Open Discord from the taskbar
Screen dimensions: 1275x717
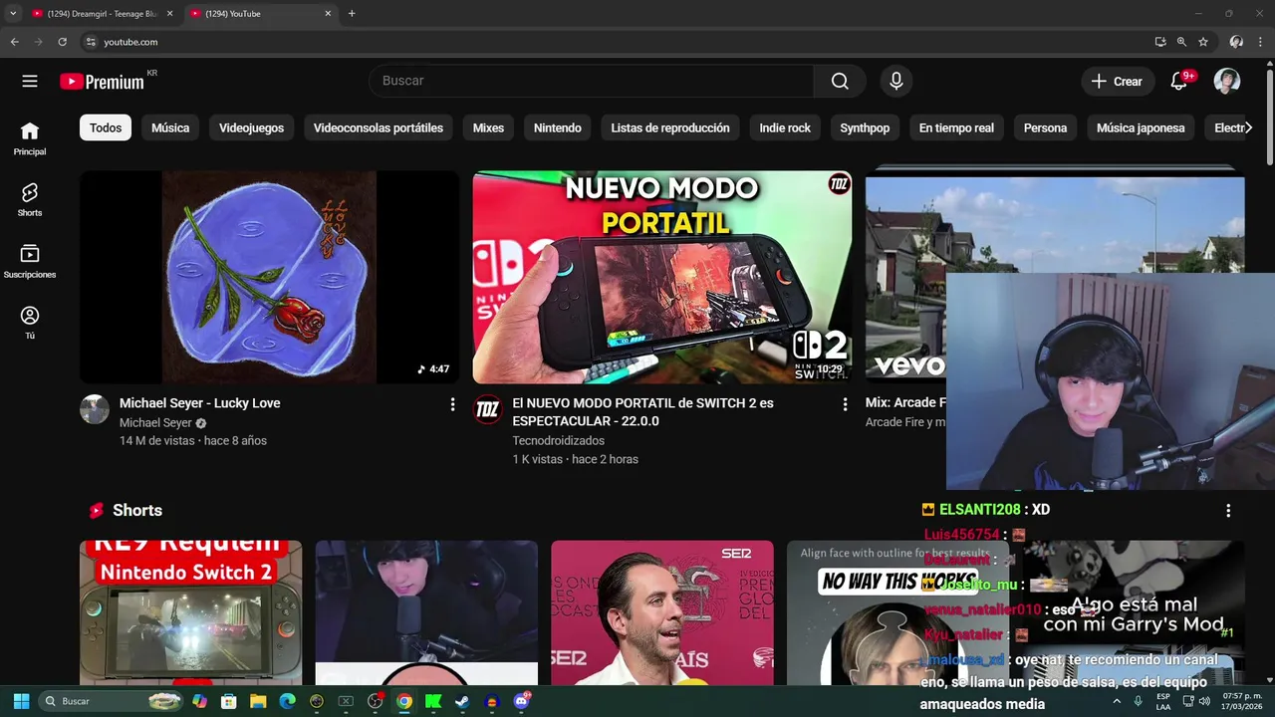coord(520,701)
